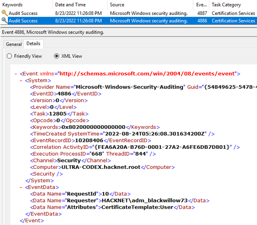Click the Event ID column header
This screenshot has height=225, width=257.
click(x=201, y=5)
